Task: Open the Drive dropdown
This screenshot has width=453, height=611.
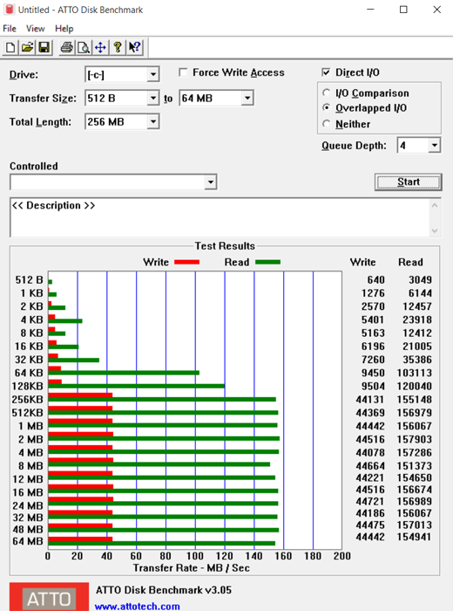Action: [x=153, y=74]
